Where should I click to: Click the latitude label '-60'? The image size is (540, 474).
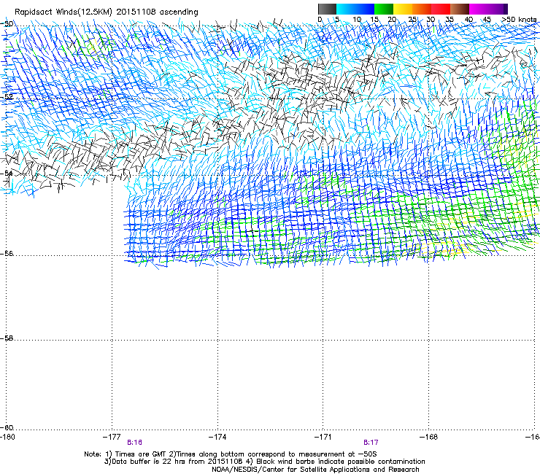click(x=7, y=427)
